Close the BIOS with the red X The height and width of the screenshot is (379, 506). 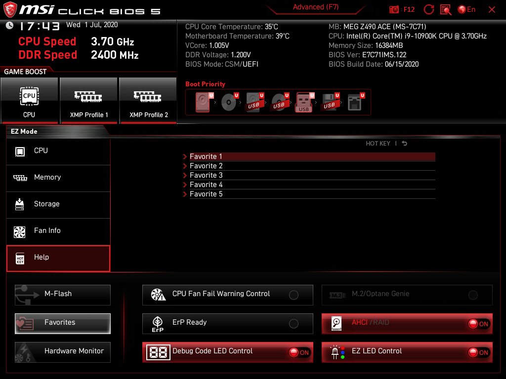492,10
